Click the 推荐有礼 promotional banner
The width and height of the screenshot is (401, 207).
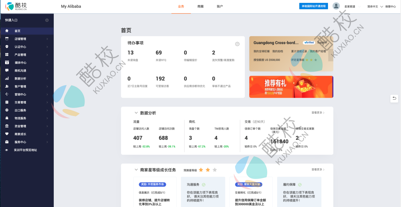pos(291,87)
